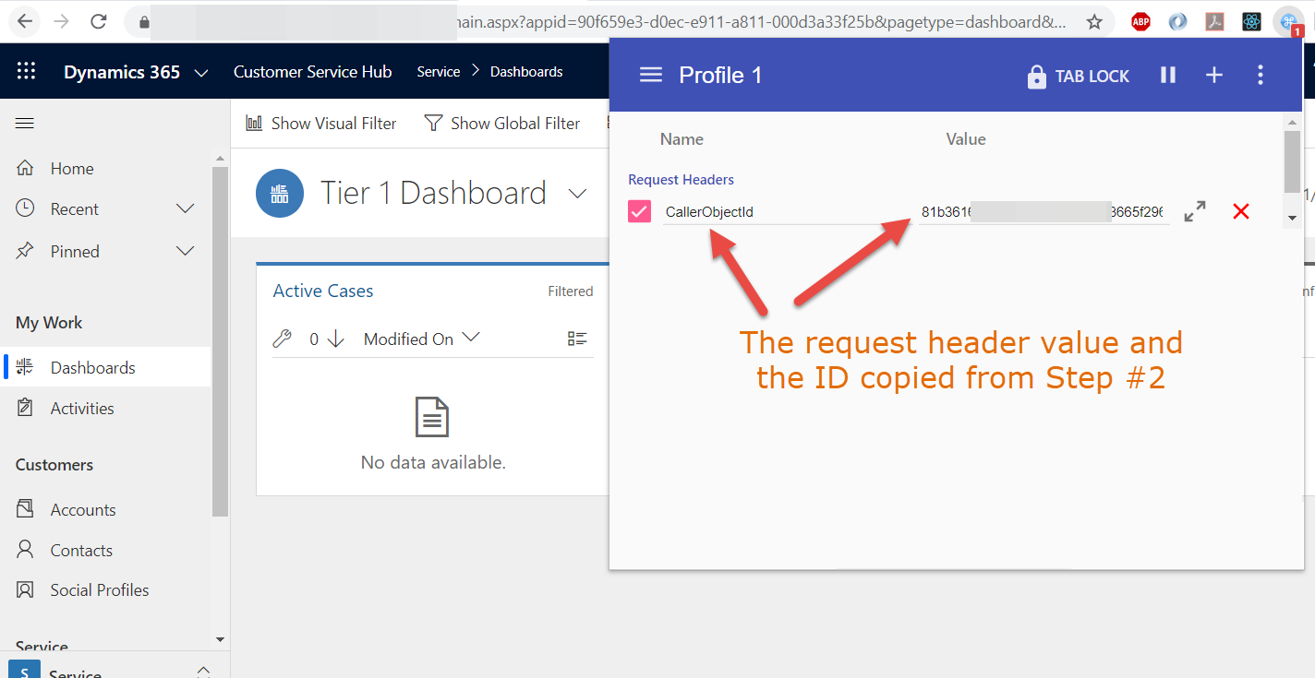Click the Profile 1 title
This screenshot has width=1315, height=678.
coord(720,75)
